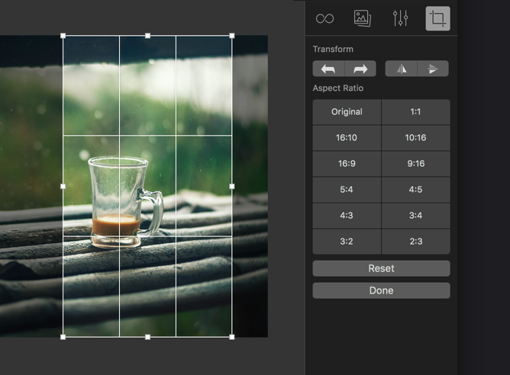
Task: Open the infinity auto-enhance tab
Action: [x=324, y=18]
